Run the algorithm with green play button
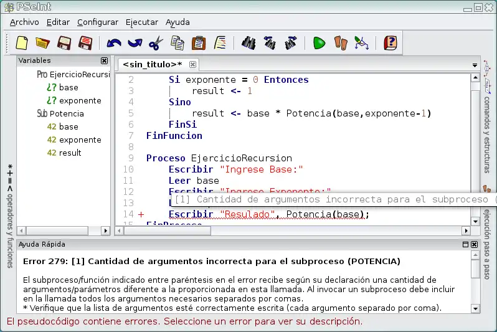The image size is (497, 332). [319, 43]
